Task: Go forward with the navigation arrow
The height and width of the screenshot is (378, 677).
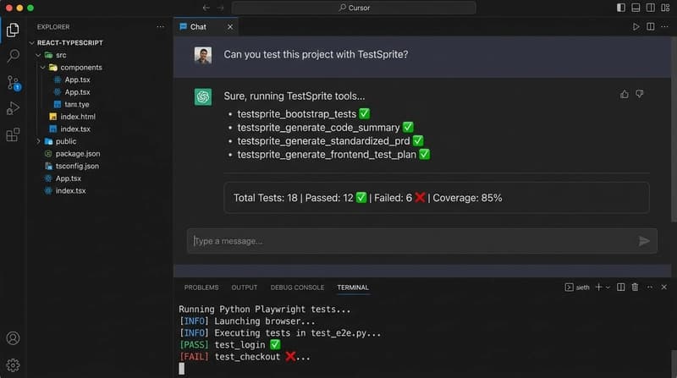Action: [x=221, y=8]
